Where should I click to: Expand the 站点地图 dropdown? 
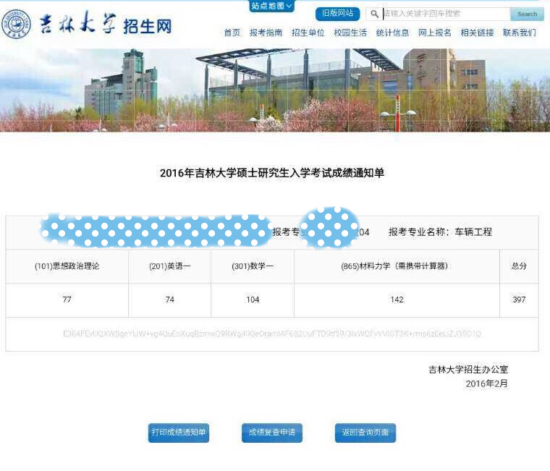(271, 6)
